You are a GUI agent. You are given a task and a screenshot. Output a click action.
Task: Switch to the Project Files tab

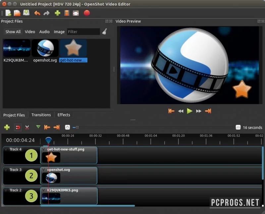[14, 115]
